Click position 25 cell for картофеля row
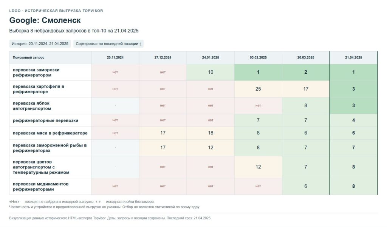Image resolution: width=387 pixels, height=227 pixels. tap(258, 89)
